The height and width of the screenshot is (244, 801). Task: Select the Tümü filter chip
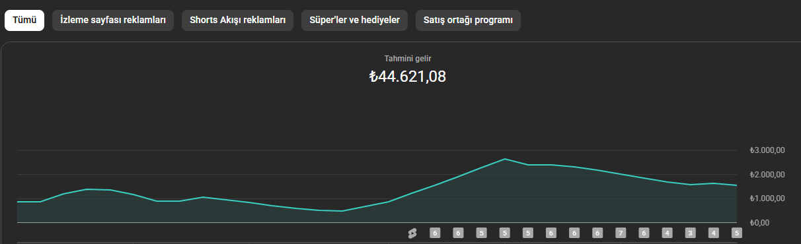click(x=24, y=20)
